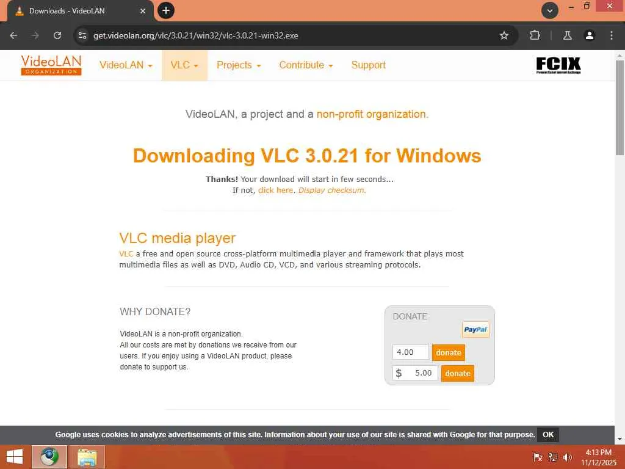
Task: Open the Windows Start button
Action: pos(15,457)
